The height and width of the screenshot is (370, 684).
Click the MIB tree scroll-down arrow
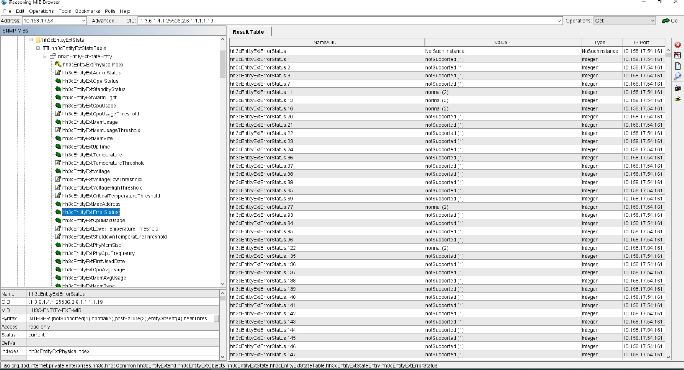(223, 284)
